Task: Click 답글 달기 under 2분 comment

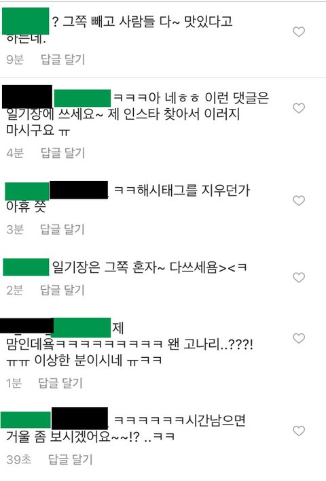Action: pyautogui.click(x=62, y=290)
